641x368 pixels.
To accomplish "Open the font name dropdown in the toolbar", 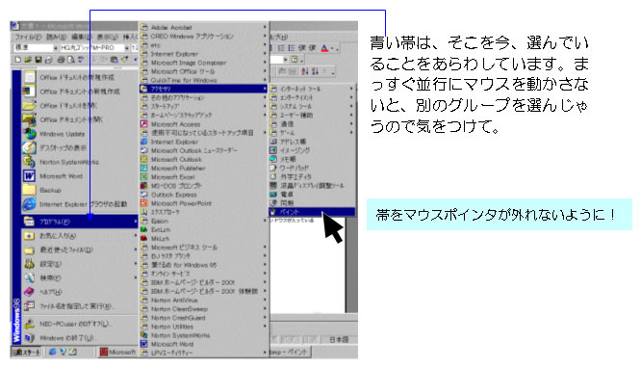I will click(127, 48).
